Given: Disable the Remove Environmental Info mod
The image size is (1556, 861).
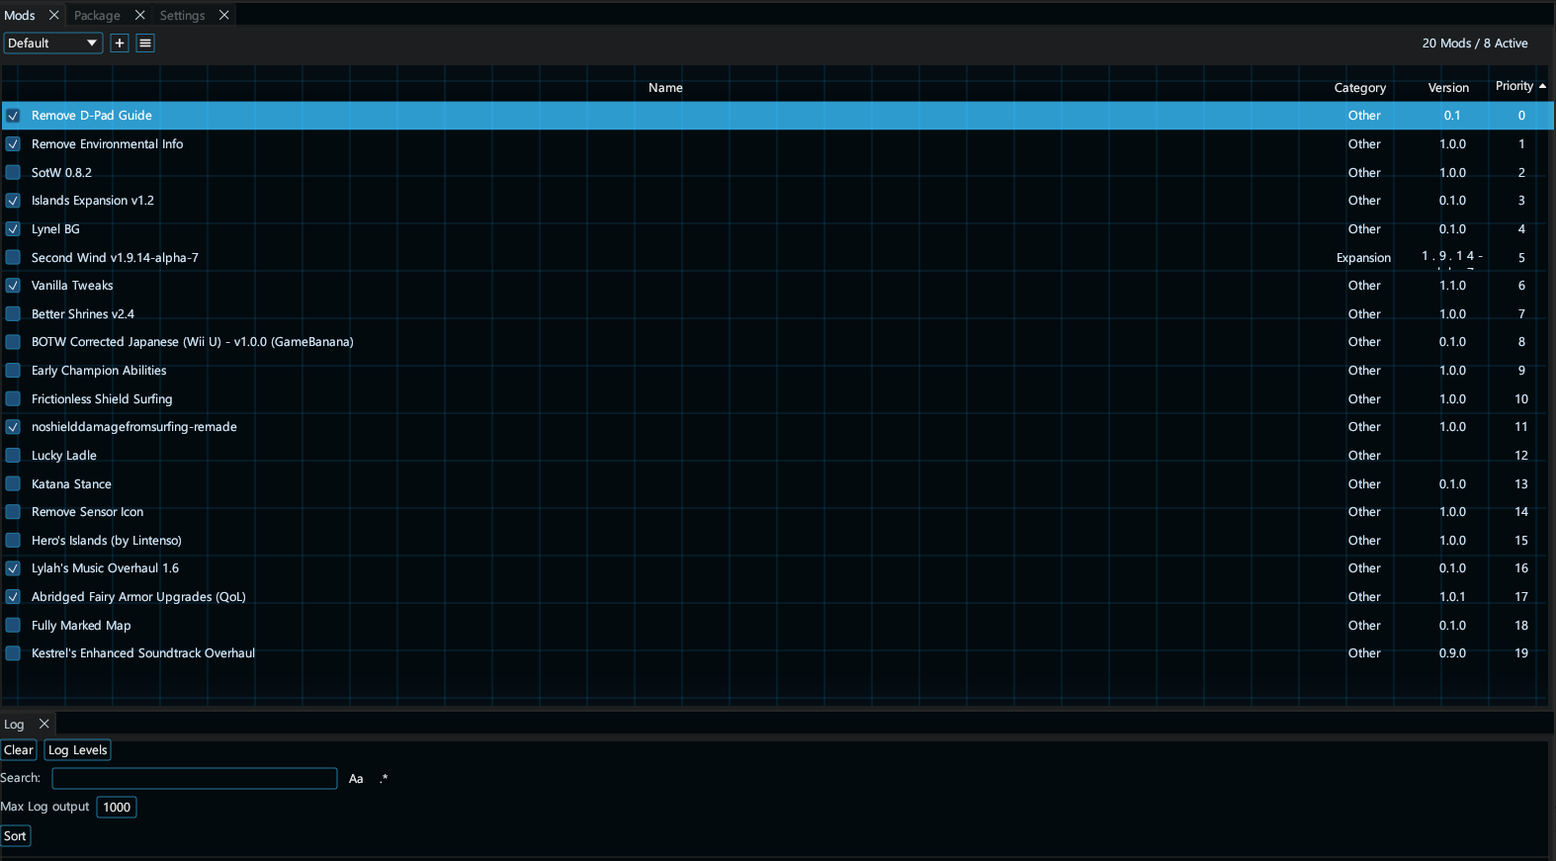Looking at the screenshot, I should coord(13,144).
